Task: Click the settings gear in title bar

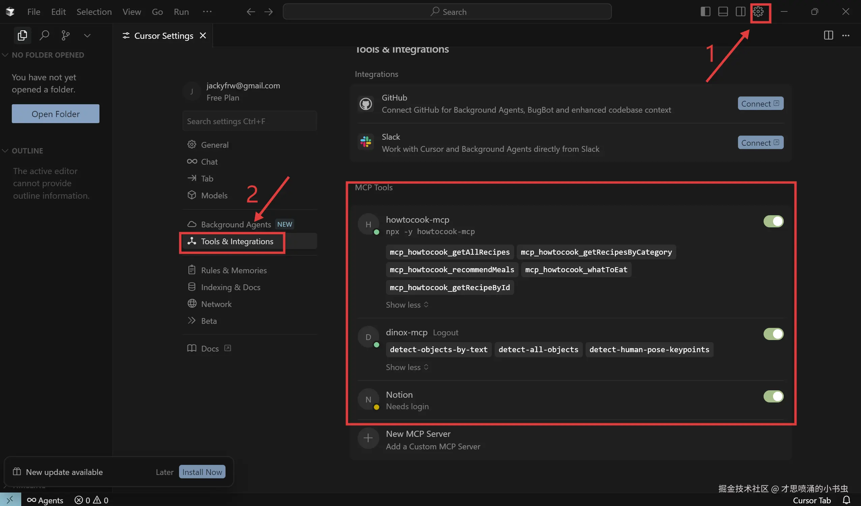Action: click(x=758, y=12)
